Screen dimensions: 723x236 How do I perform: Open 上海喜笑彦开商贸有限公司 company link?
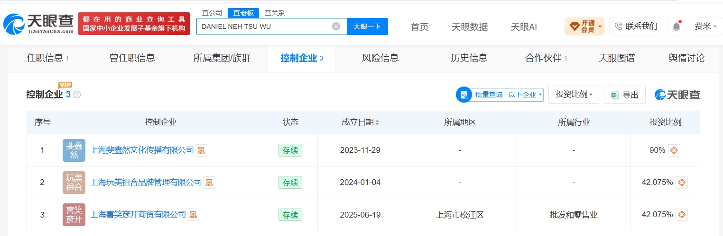coord(138,215)
